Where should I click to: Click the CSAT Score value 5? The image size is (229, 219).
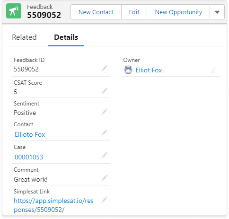pyautogui.click(x=16, y=92)
